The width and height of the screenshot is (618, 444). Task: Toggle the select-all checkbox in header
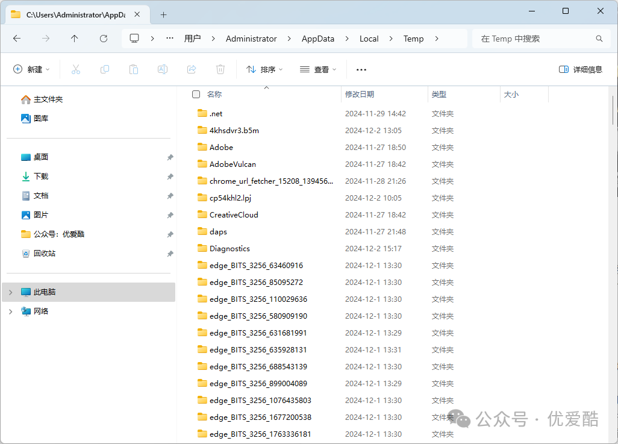pyautogui.click(x=196, y=94)
